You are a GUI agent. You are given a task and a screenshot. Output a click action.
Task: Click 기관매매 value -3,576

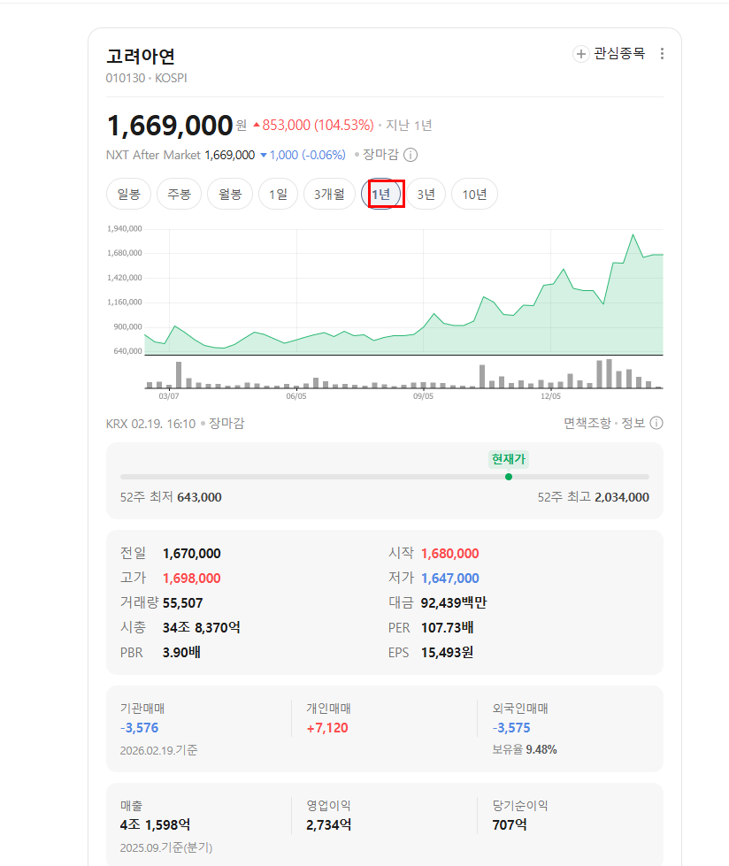(x=139, y=728)
